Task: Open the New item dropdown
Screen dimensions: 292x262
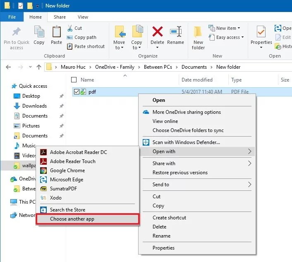Action: point(226,28)
